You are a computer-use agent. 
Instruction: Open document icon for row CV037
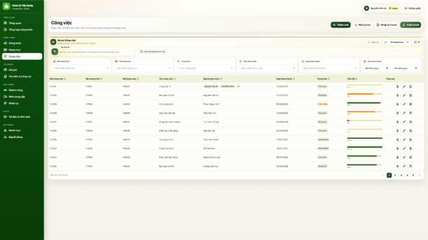(397, 122)
